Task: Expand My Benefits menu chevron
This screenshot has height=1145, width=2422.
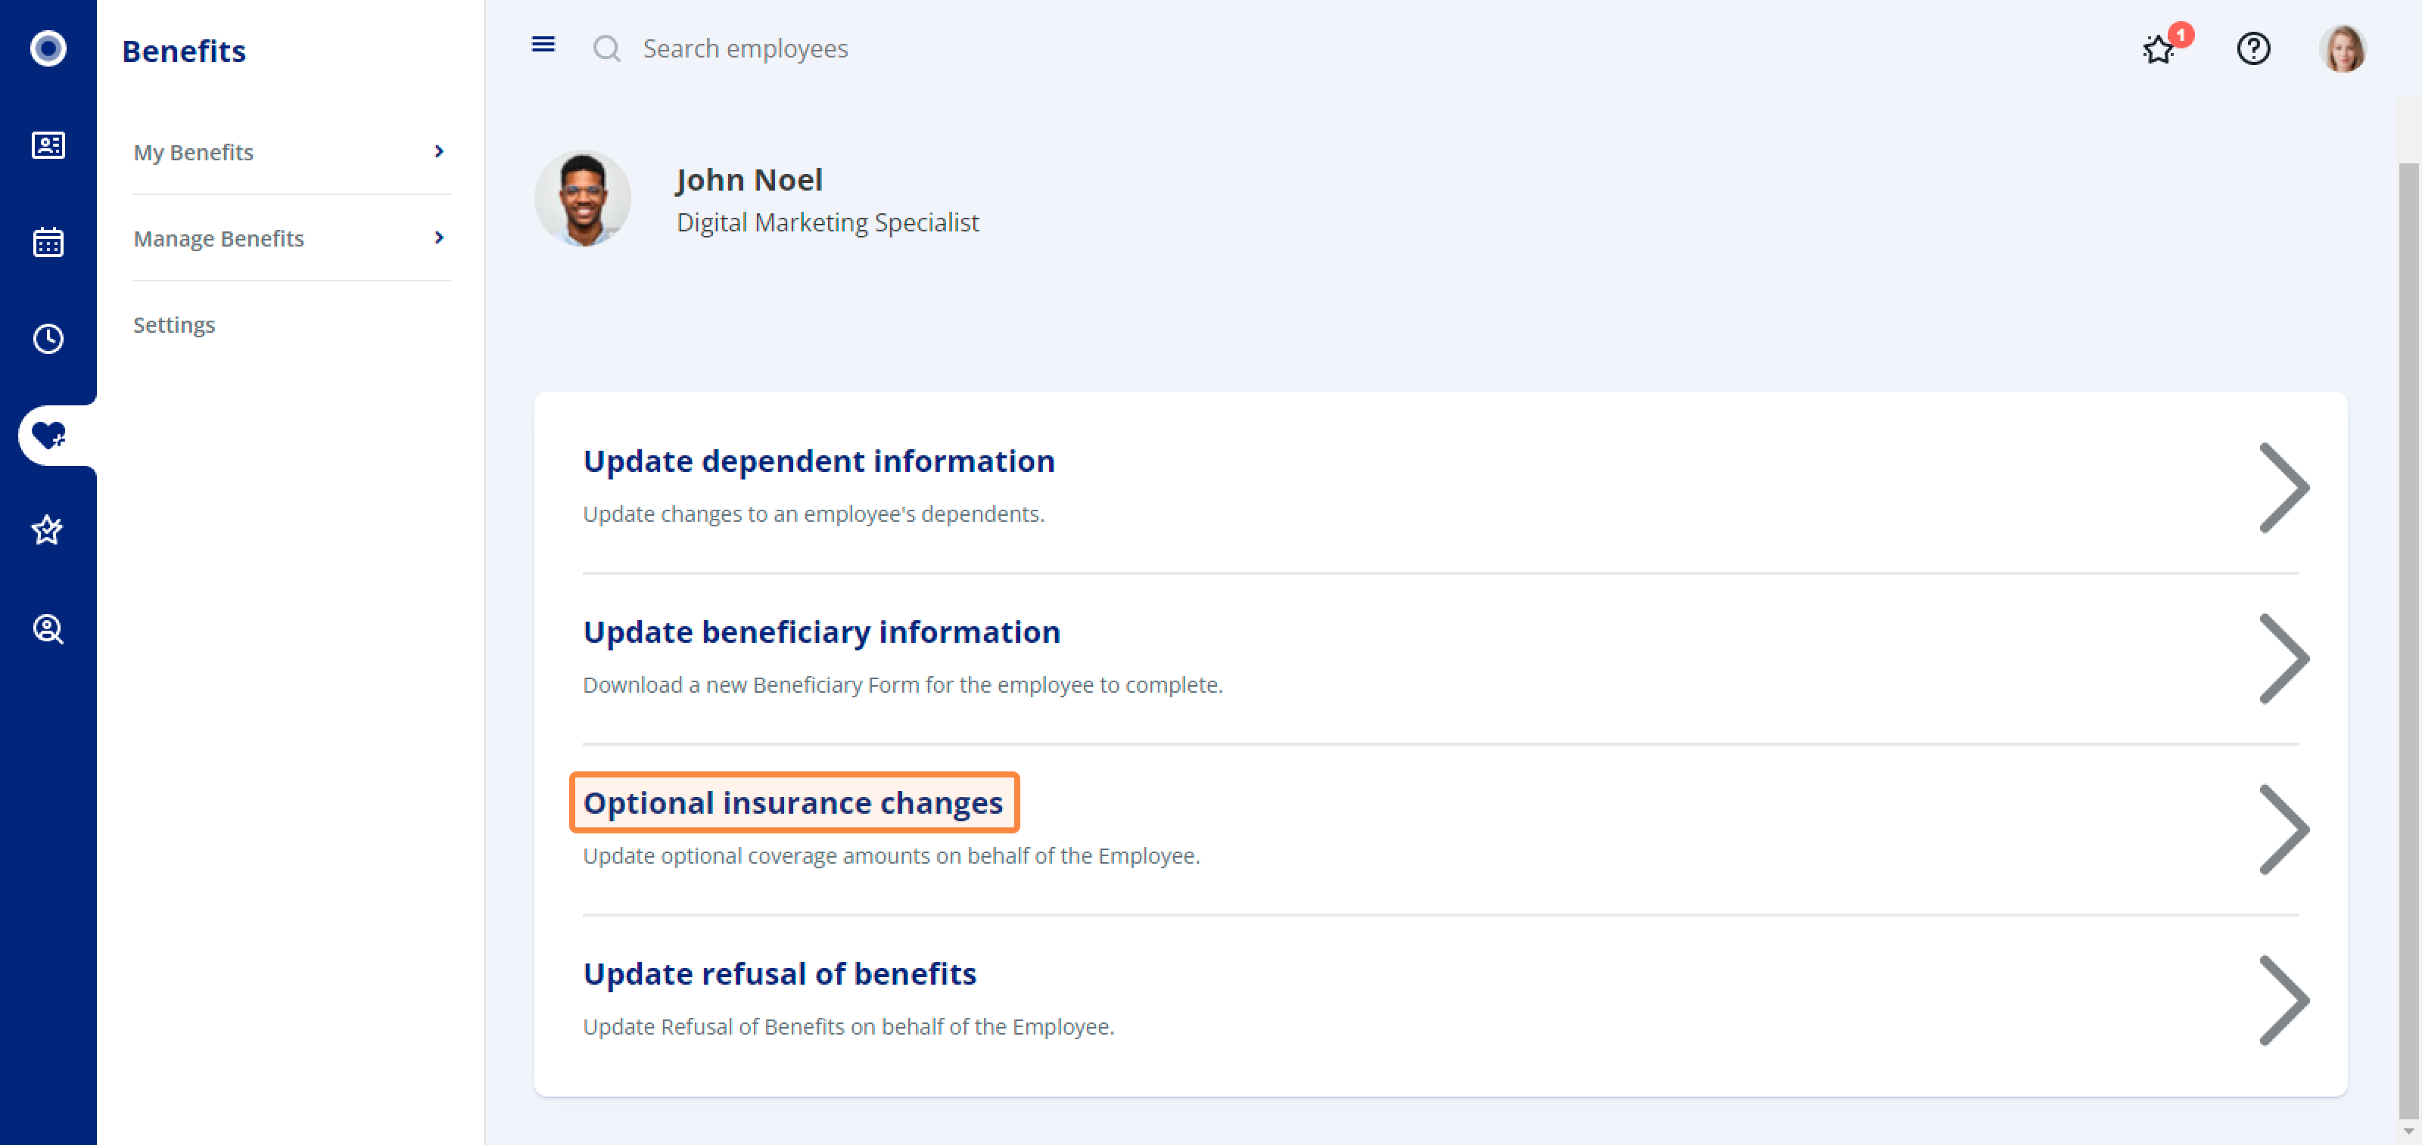Action: [439, 151]
